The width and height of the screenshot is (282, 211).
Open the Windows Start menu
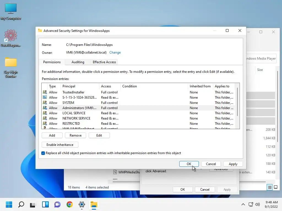(x=9, y=204)
